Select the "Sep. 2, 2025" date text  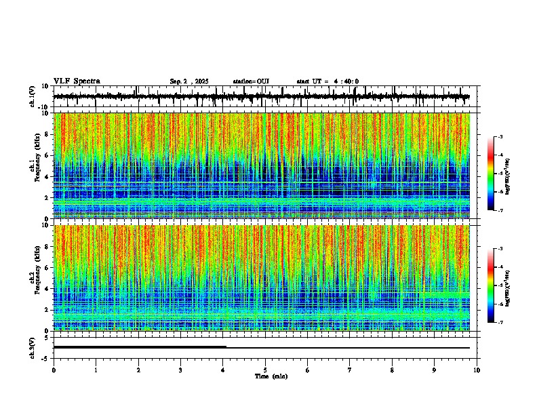coord(188,81)
